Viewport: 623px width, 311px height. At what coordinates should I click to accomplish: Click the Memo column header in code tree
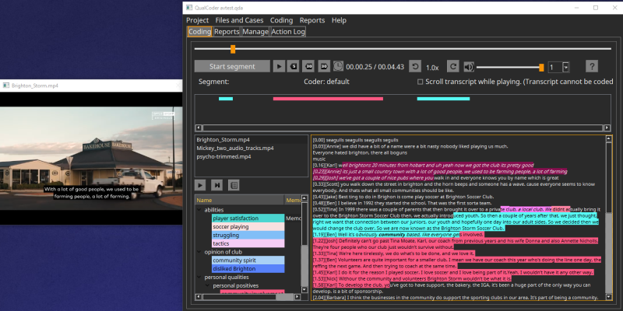pyautogui.click(x=294, y=201)
